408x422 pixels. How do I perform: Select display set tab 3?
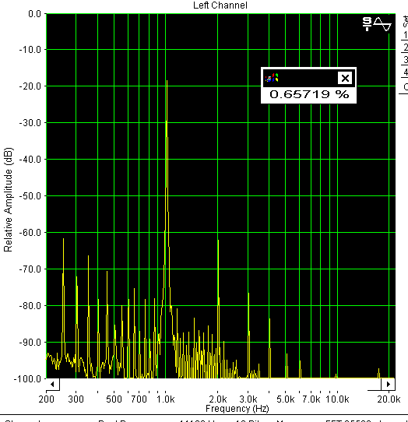point(405,59)
